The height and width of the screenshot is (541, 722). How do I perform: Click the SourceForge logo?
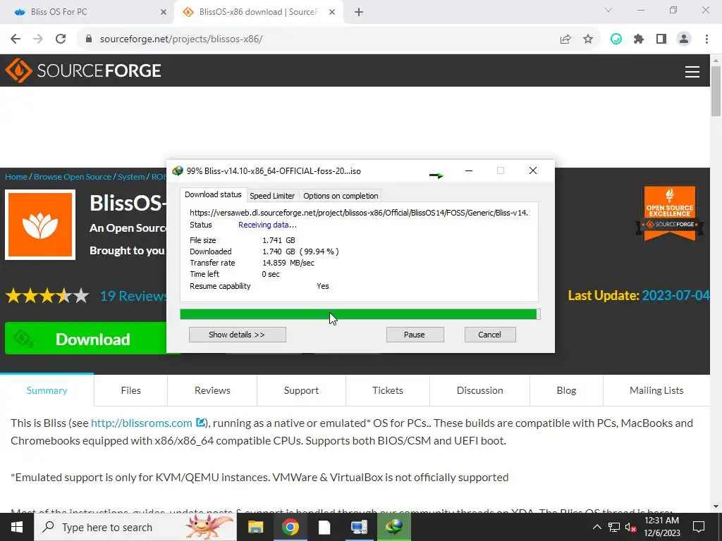pyautogui.click(x=83, y=70)
